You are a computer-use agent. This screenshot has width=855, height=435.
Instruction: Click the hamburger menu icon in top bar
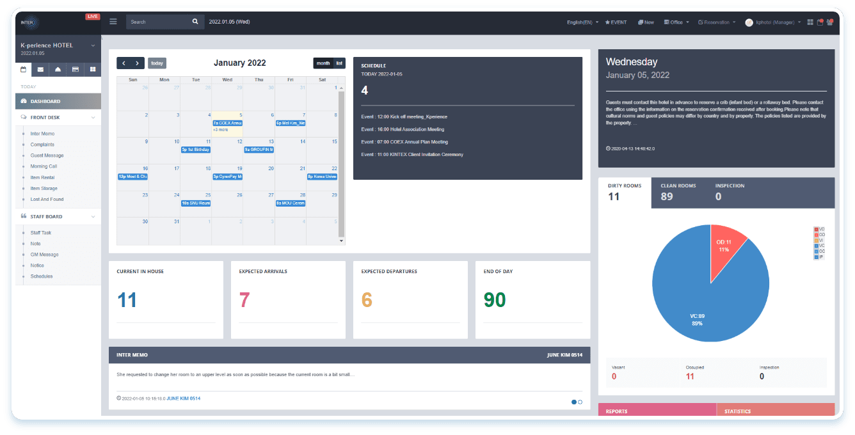pyautogui.click(x=113, y=22)
